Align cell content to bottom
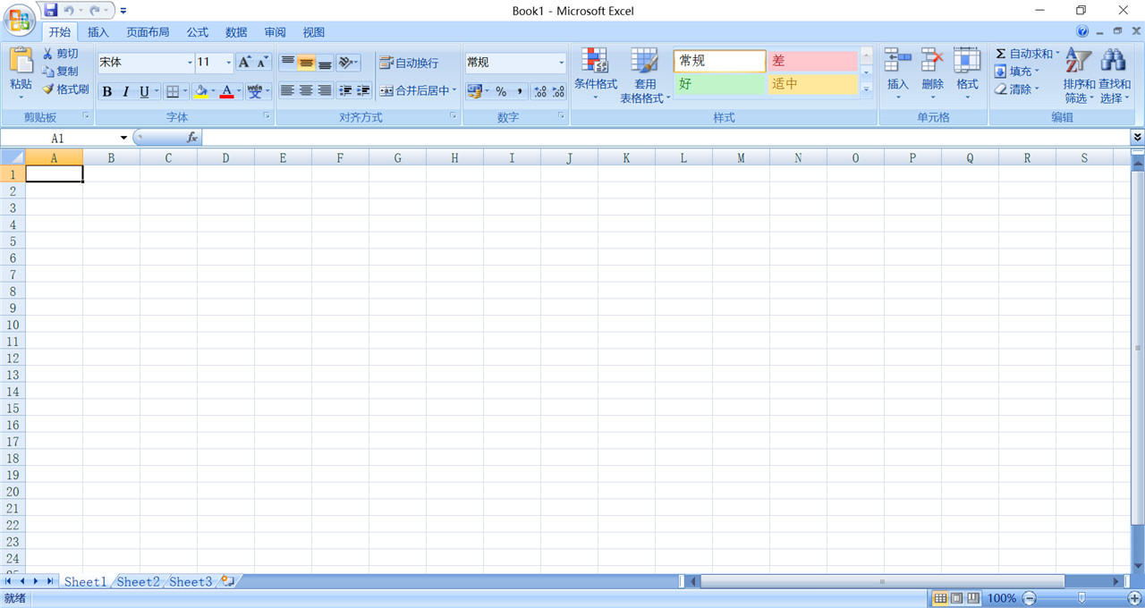 tap(325, 63)
